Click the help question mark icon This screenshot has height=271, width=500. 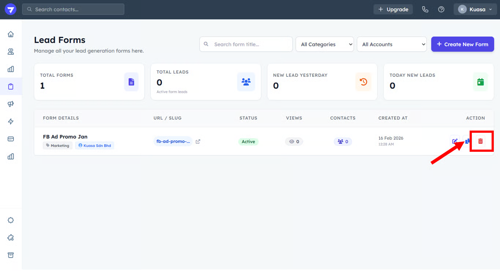[x=441, y=10]
